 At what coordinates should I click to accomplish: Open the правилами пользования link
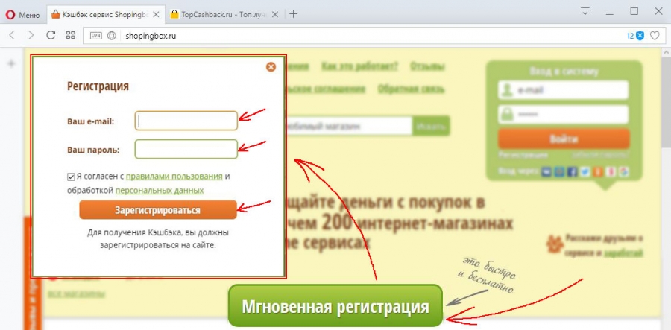(174, 177)
